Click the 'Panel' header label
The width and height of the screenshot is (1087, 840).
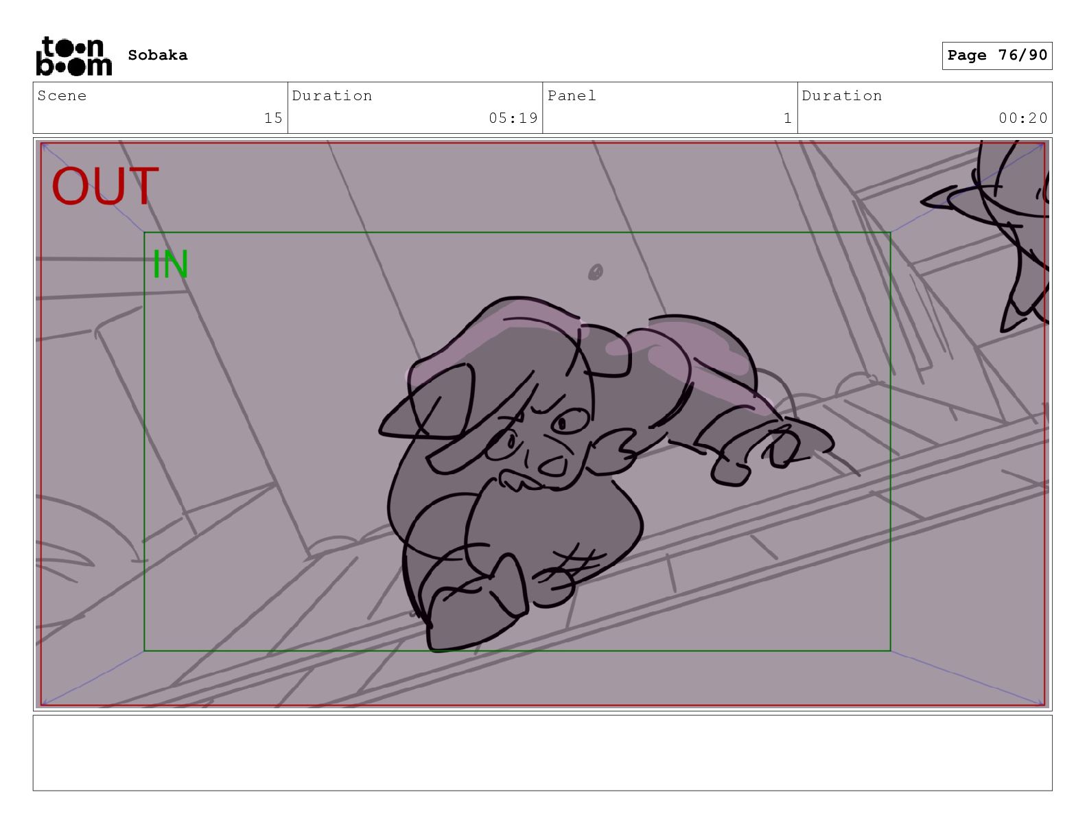572,95
